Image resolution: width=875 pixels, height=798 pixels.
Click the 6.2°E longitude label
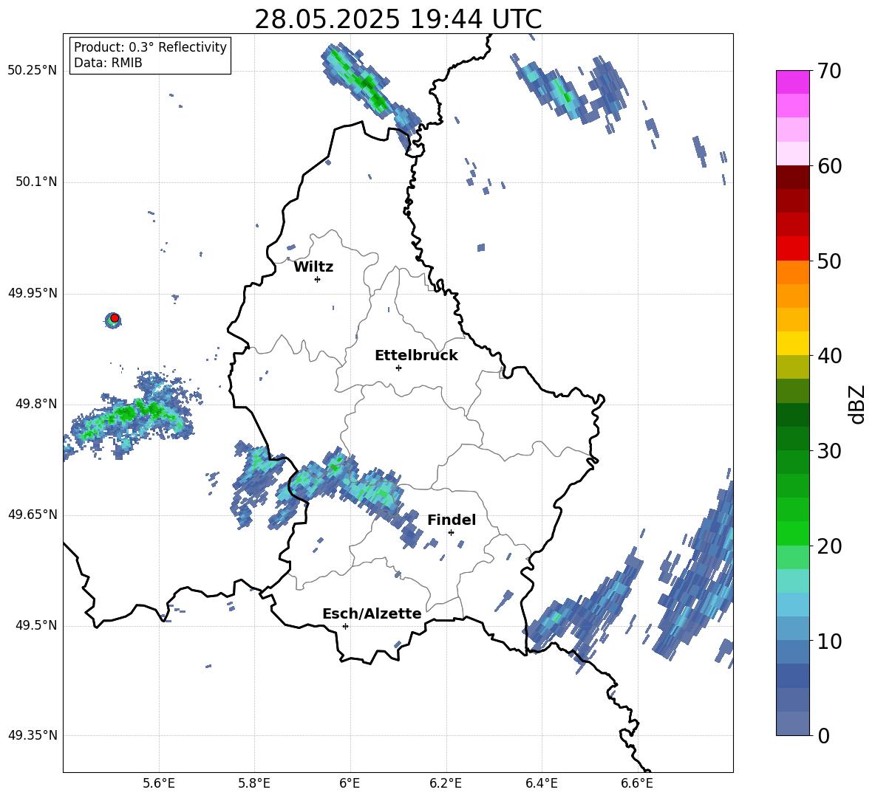(446, 783)
